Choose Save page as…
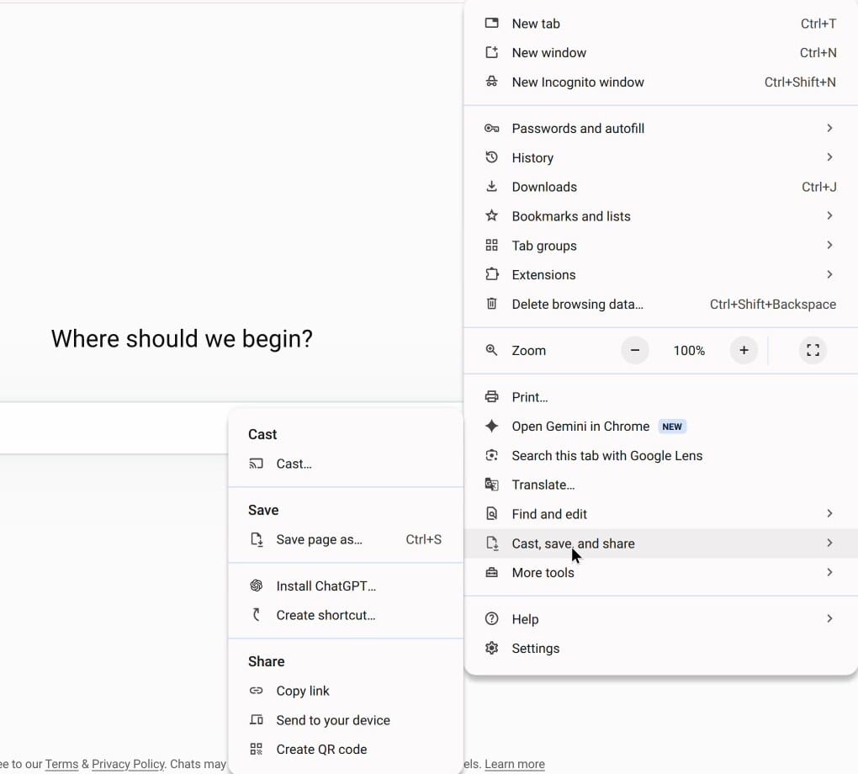858x774 pixels. pos(346,539)
